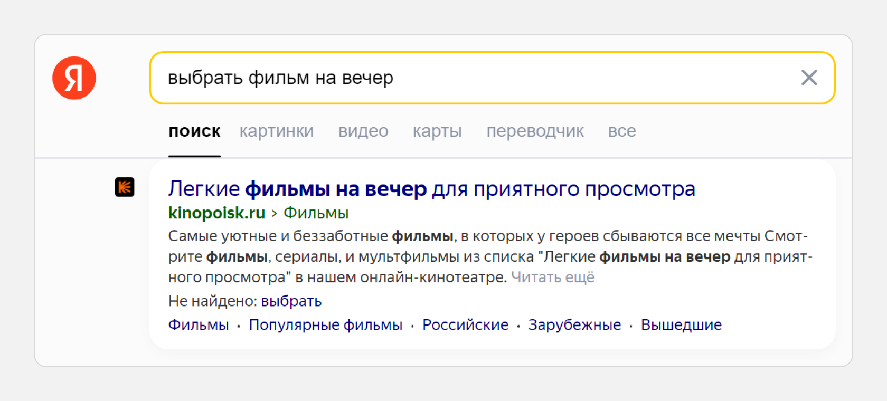Open the 'карты' tab
The height and width of the screenshot is (401, 887).
[437, 131]
